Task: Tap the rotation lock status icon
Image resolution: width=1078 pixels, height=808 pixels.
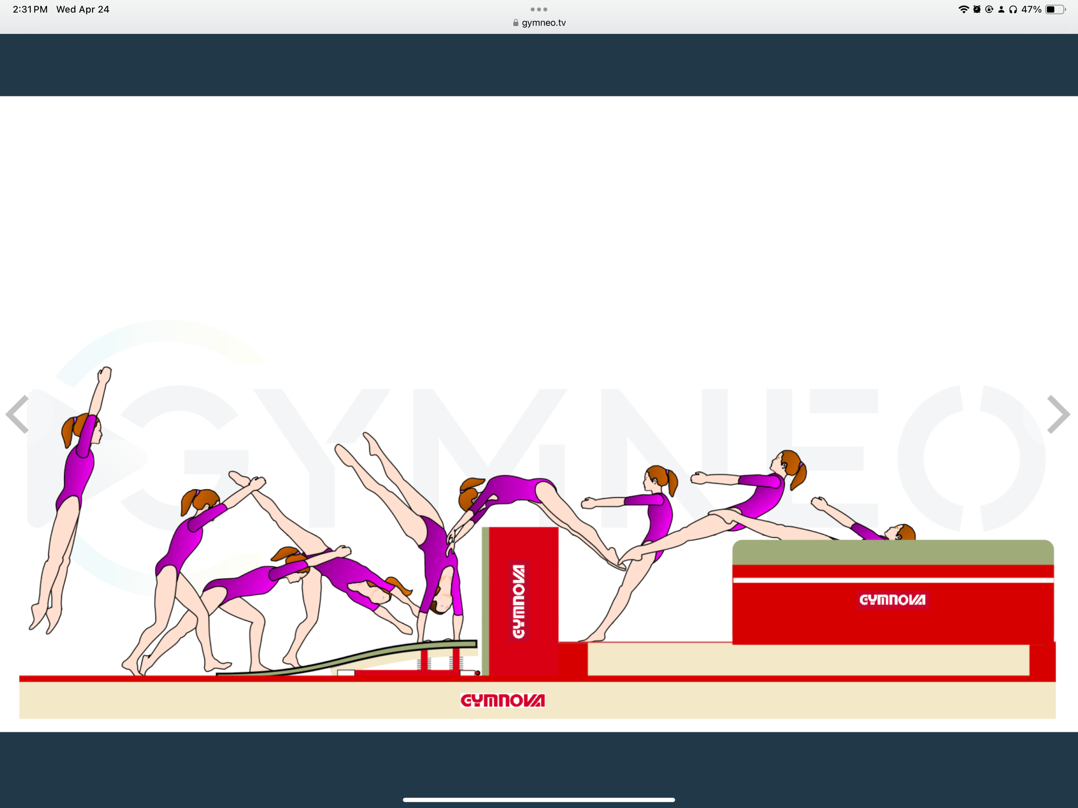Action: click(x=989, y=9)
